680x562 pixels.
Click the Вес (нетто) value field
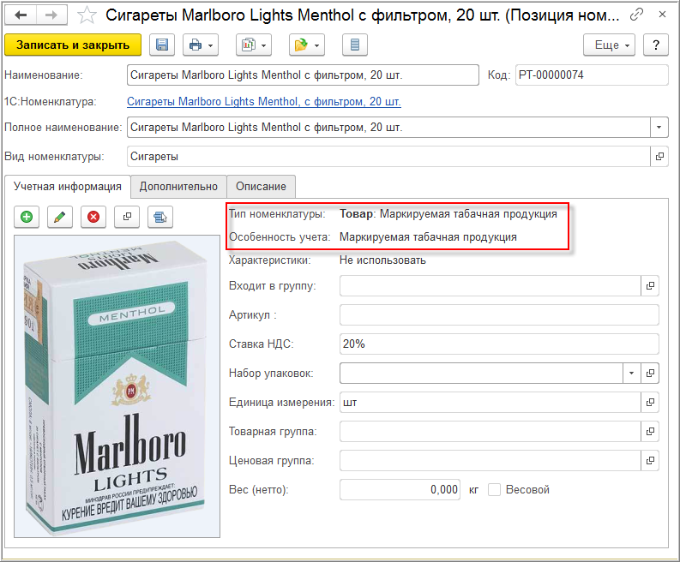(400, 490)
